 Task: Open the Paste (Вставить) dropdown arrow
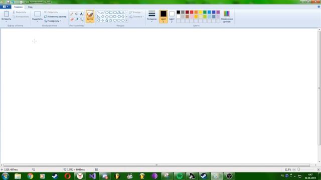tap(7, 21)
